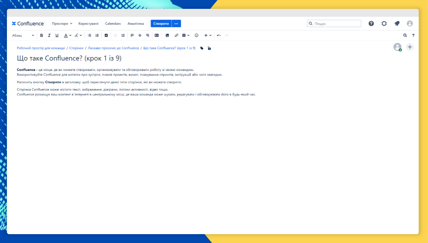Open the administration gear menu
428x243 pixels.
(x=384, y=24)
